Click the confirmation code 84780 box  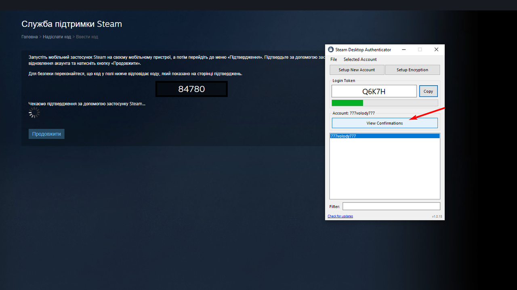pos(191,89)
